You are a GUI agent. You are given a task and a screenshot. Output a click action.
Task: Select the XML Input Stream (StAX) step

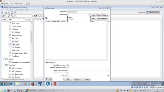(20, 53)
